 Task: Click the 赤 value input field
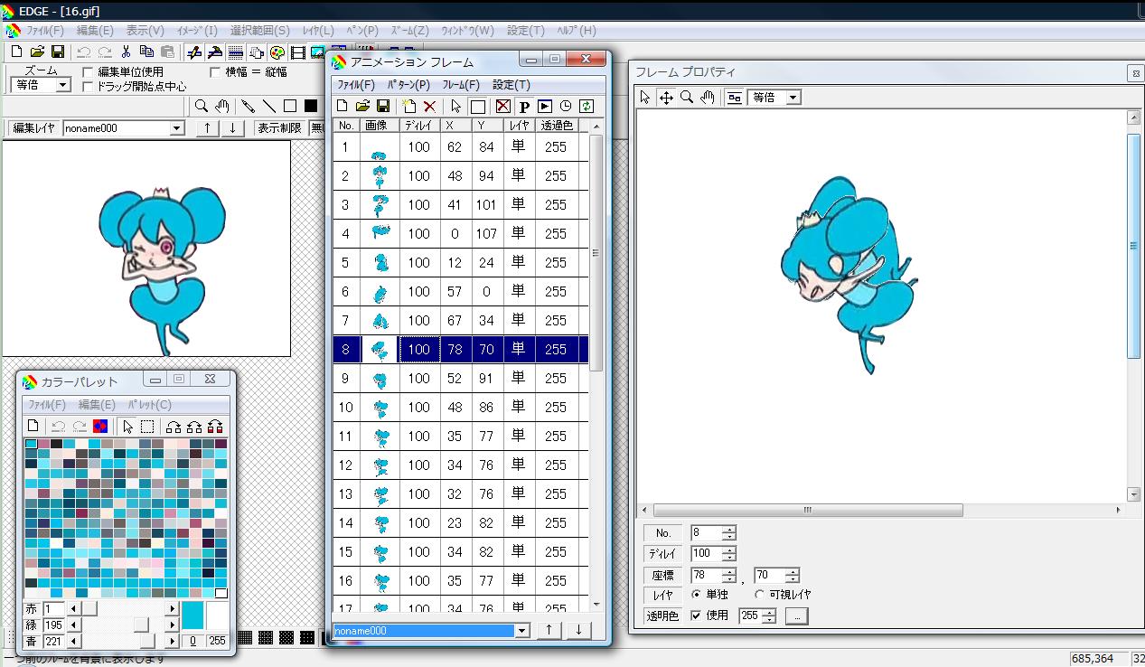54,609
